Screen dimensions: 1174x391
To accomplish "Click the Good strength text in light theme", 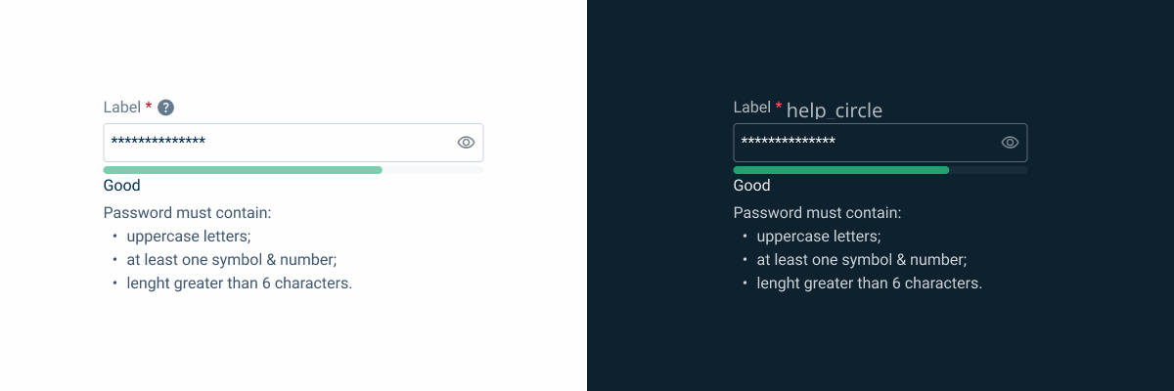I will tap(122, 186).
